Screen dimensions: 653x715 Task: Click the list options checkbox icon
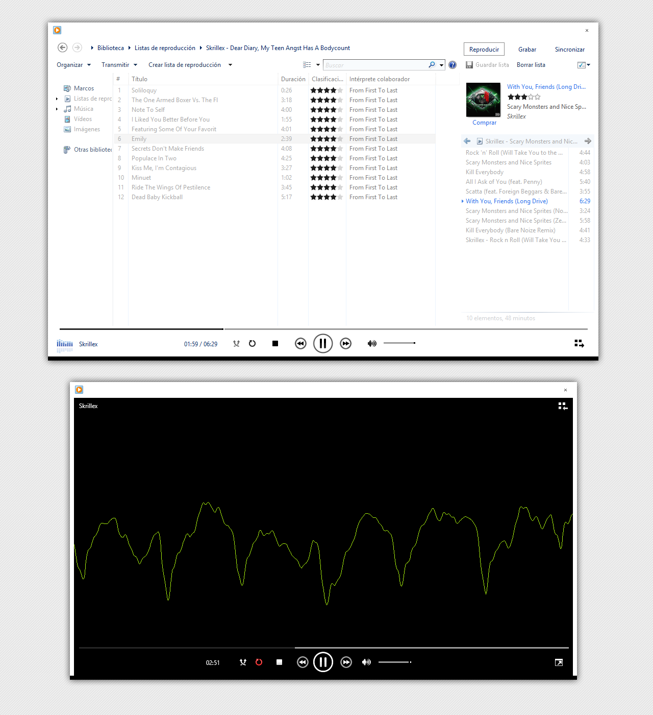(x=582, y=65)
